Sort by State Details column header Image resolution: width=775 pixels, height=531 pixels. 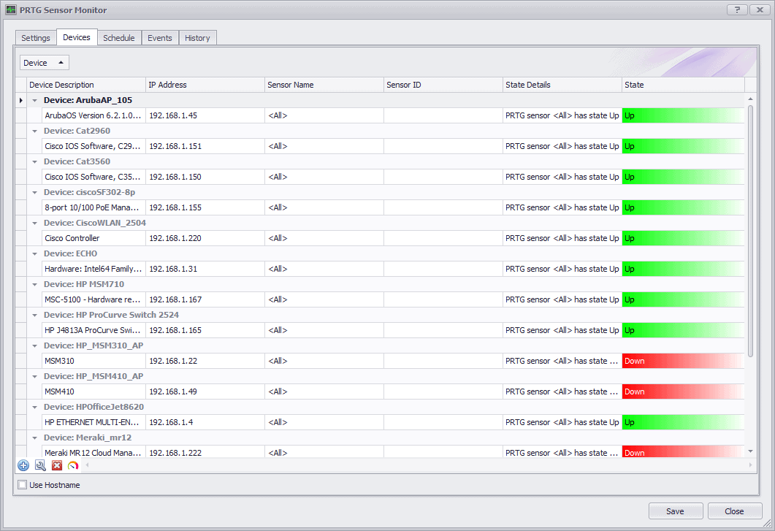[562, 85]
